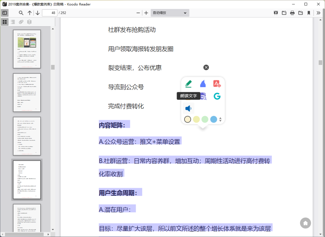This screenshot has width=325, height=237.
Task: Open the translate (A中) tool in the popup
Action: tap(217, 84)
